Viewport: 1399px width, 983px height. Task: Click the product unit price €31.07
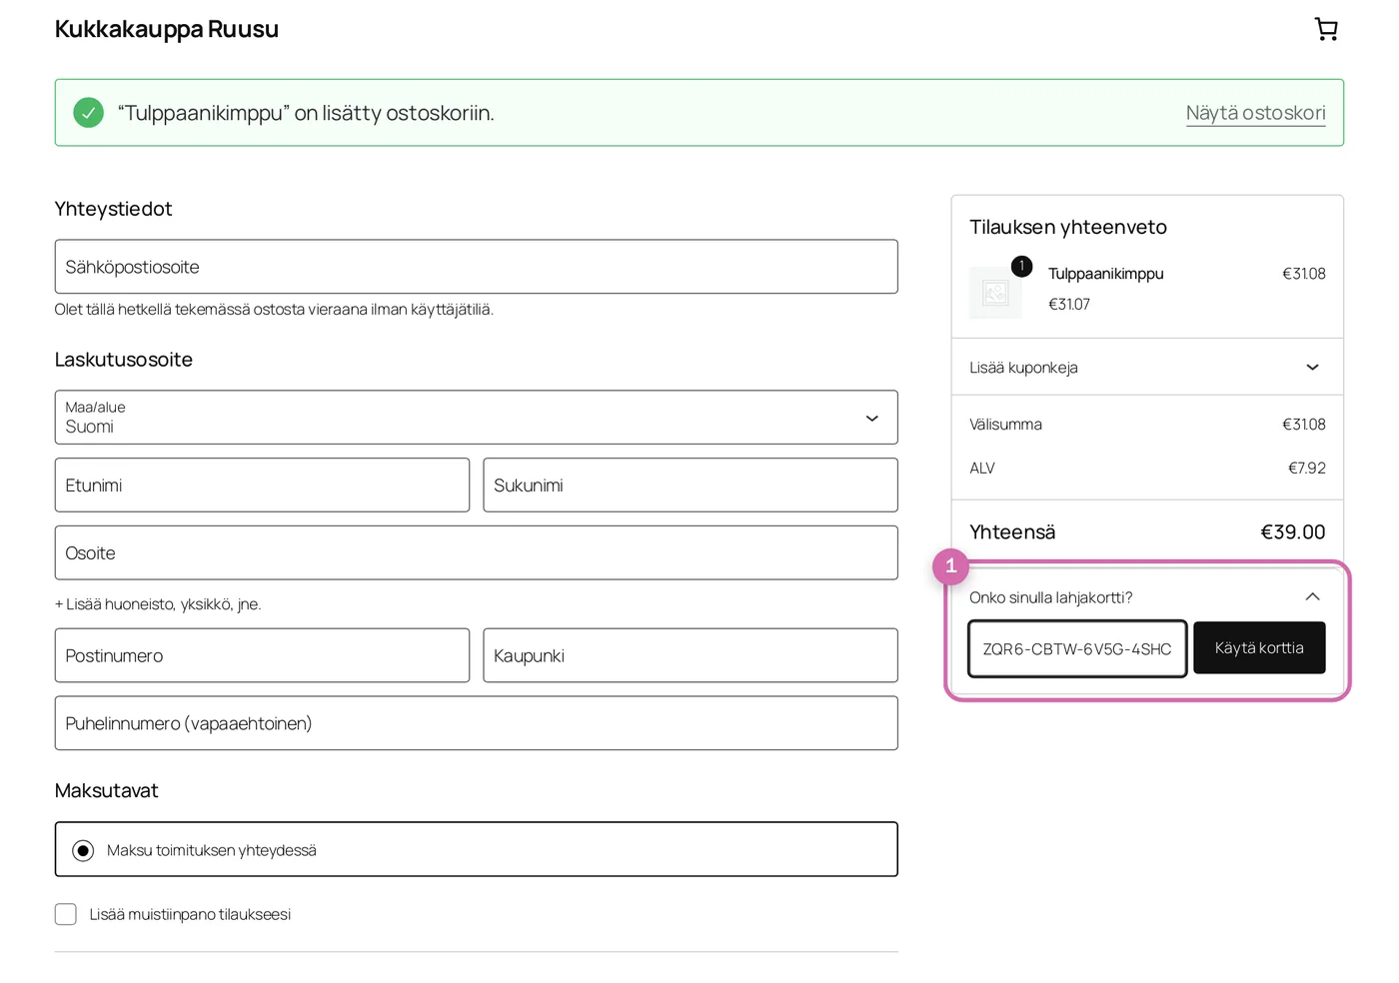point(1069,305)
